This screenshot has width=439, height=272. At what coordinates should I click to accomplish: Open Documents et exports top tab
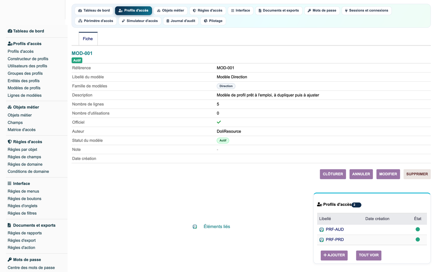point(279,11)
